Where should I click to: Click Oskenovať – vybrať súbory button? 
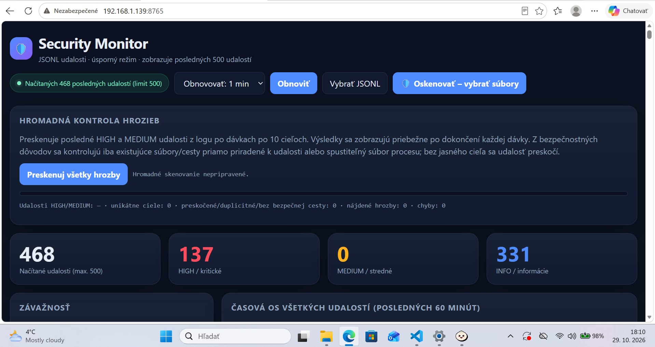pyautogui.click(x=459, y=84)
